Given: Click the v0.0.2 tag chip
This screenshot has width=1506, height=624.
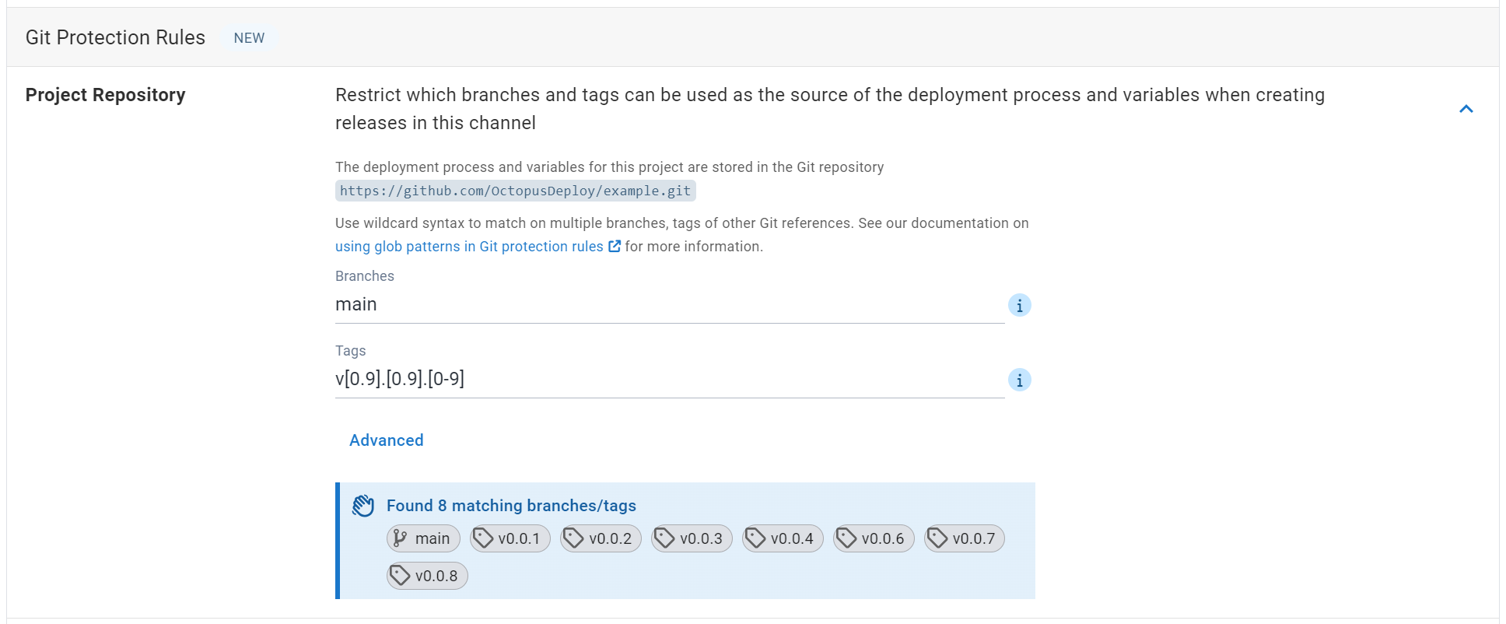Looking at the screenshot, I should click(x=601, y=538).
